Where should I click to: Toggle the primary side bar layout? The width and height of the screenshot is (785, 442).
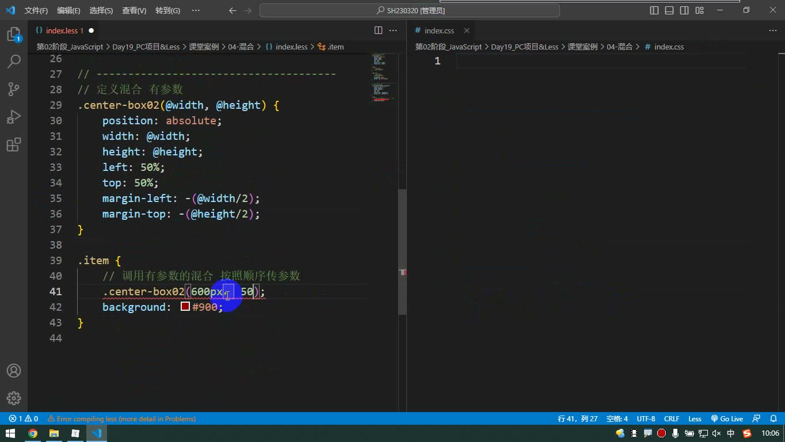pyautogui.click(x=654, y=10)
